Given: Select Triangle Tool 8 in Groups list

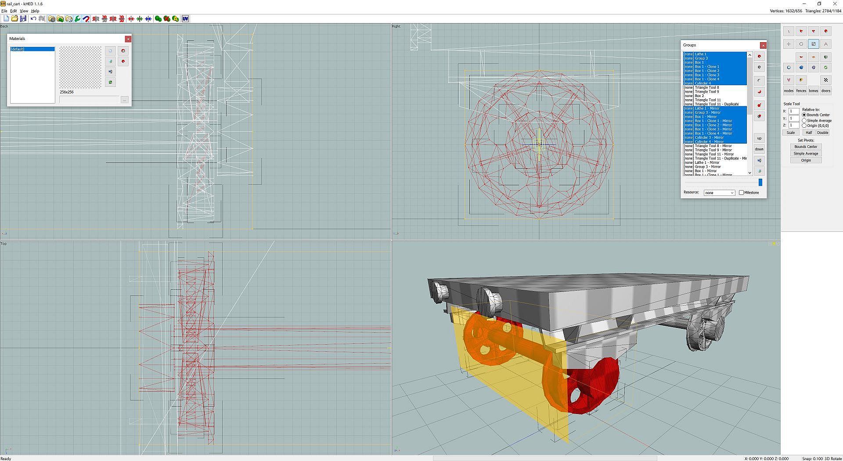Looking at the screenshot, I should (x=707, y=87).
